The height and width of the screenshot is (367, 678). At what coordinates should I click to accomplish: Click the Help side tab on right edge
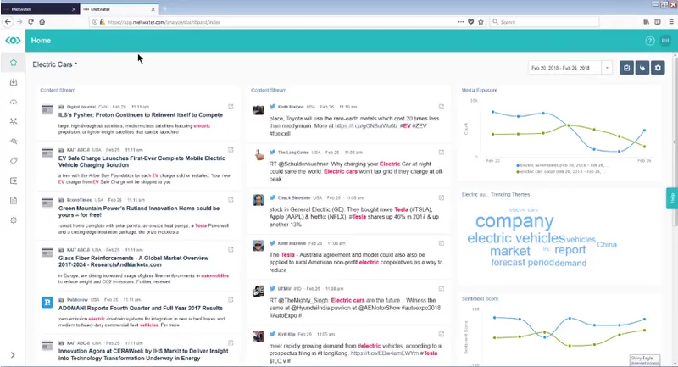672,198
